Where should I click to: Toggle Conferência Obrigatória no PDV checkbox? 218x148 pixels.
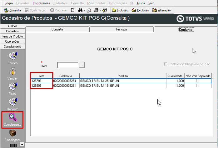point(166,64)
